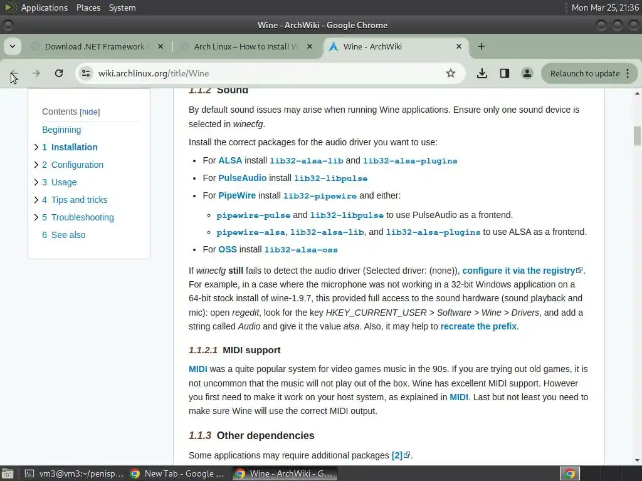Follow configure it via the registry link
This screenshot has height=481, width=642.
522,271
